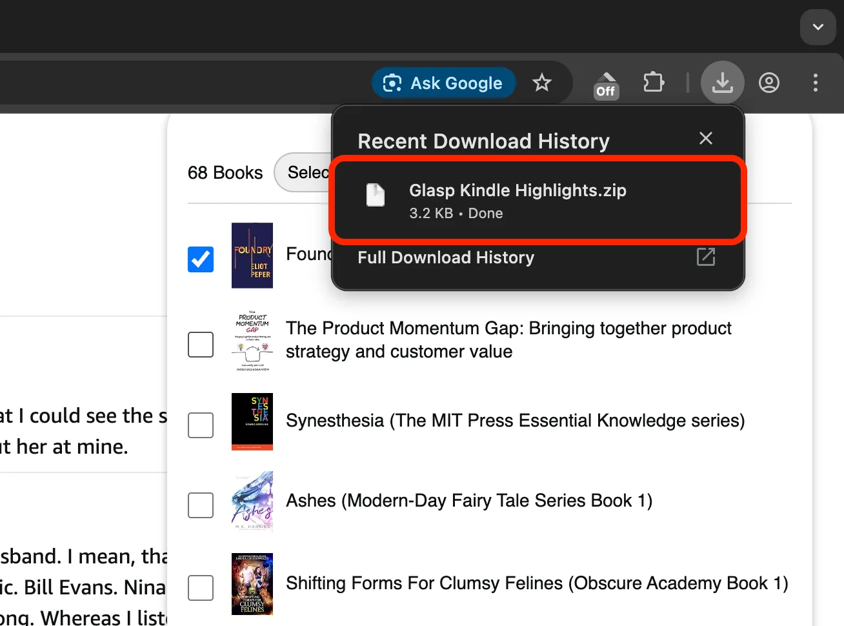Click the Shifting Forms For Clumsy Felines cover
The height and width of the screenshot is (626, 844).
(x=252, y=584)
